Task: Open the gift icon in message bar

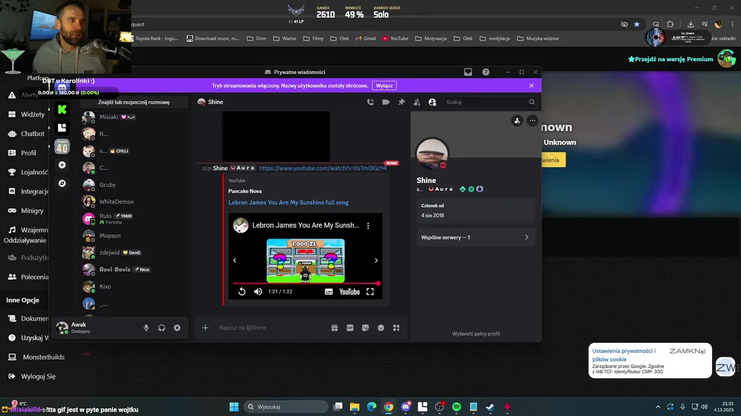Action: pos(335,328)
